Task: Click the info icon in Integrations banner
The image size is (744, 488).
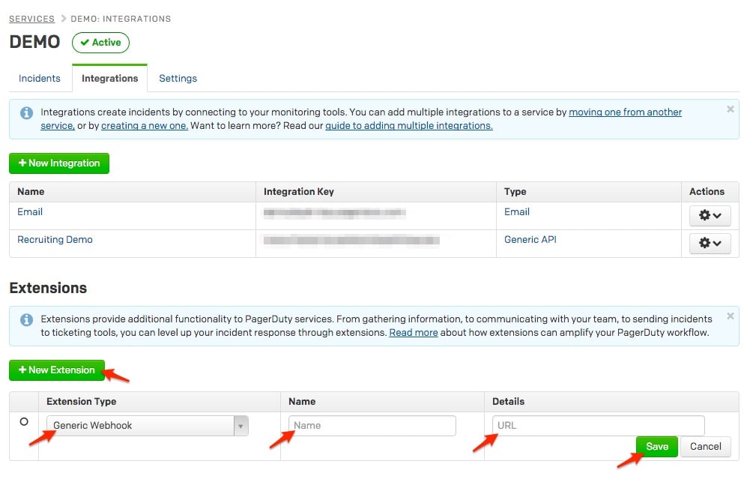Action: pyautogui.click(x=26, y=113)
